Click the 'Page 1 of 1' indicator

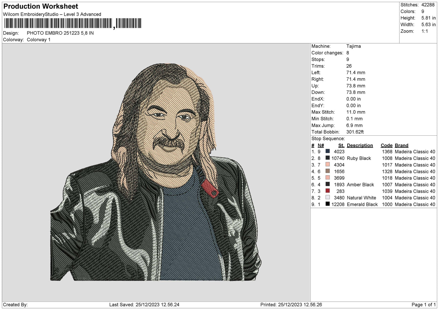[x=424, y=305]
